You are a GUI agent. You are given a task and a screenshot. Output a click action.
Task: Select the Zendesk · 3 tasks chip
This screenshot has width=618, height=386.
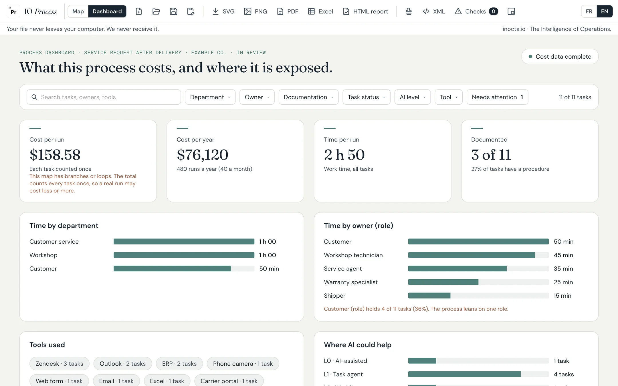tap(59, 364)
